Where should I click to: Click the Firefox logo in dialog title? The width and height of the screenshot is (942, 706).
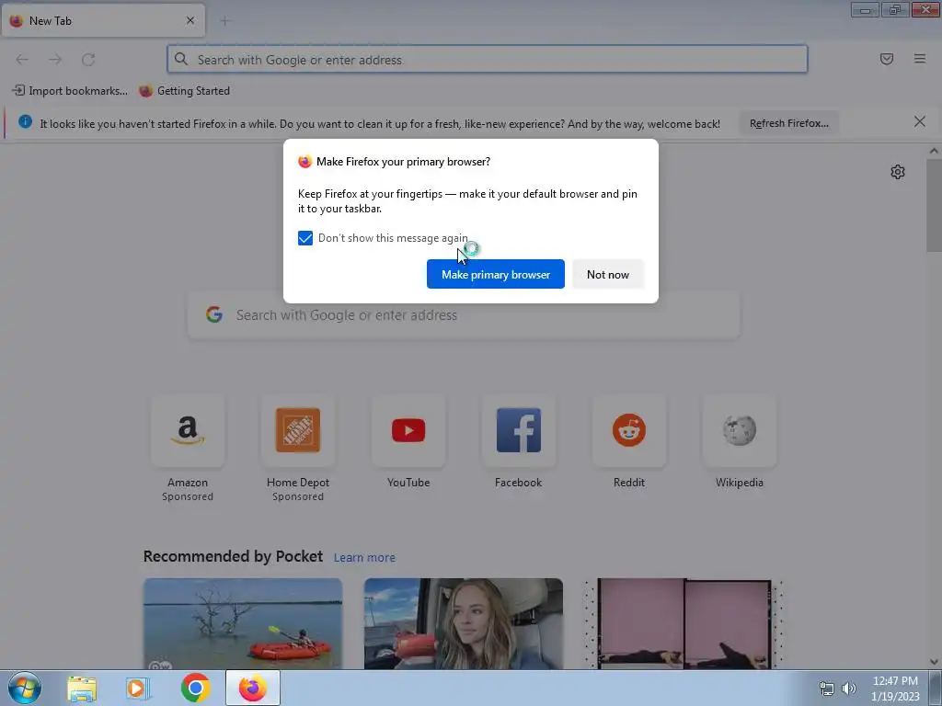tap(305, 162)
